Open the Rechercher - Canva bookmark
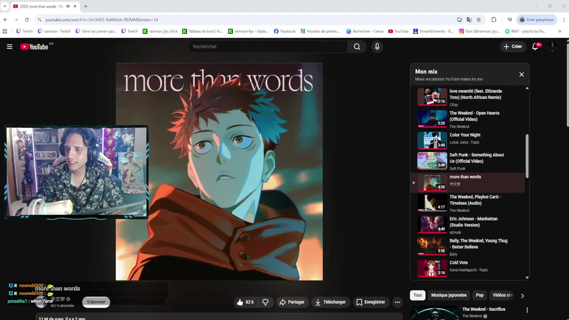569x320 pixels. coord(365,31)
